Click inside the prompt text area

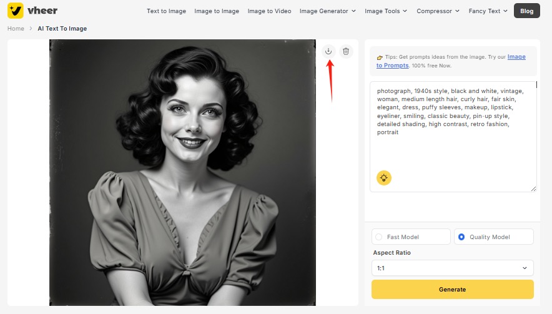click(452, 150)
